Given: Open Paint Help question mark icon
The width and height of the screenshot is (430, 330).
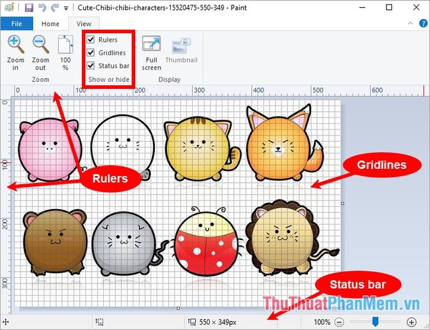Looking at the screenshot, I should pos(423,23).
